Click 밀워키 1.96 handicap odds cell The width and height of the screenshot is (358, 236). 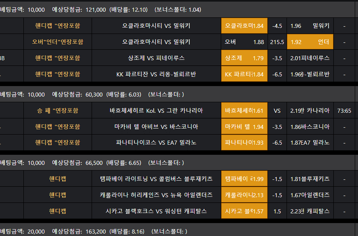coord(310,26)
